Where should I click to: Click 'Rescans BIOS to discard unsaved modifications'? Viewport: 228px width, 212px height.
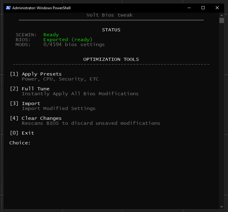(91, 123)
